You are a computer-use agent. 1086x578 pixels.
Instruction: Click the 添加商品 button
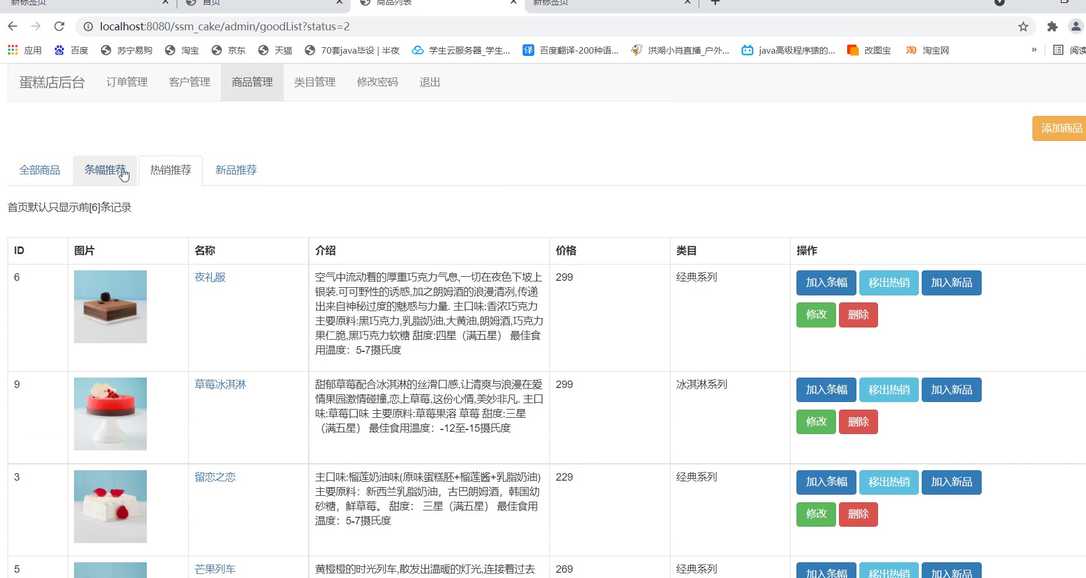coord(1060,128)
